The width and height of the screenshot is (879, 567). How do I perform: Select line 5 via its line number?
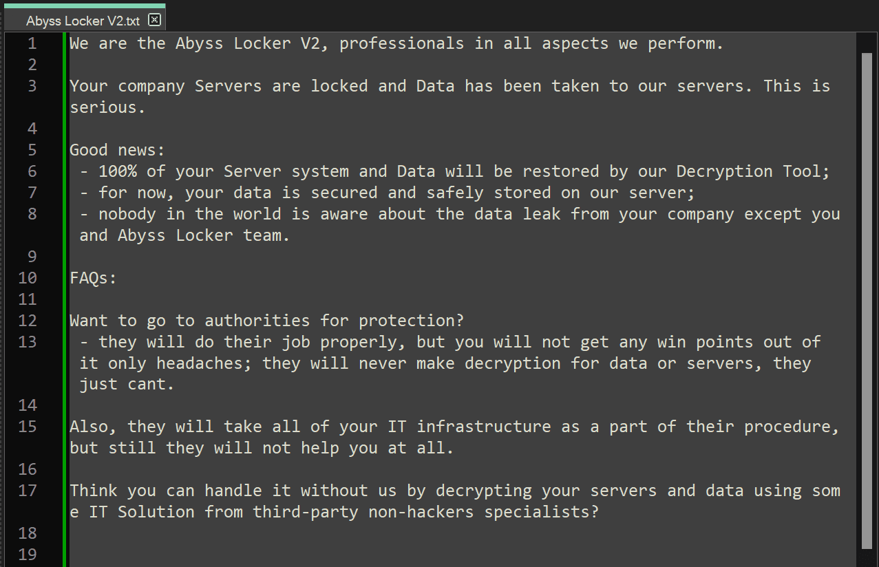(32, 150)
